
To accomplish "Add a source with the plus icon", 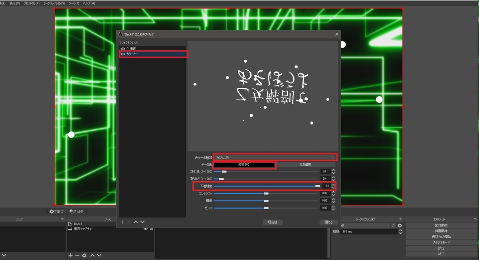I will tap(71, 255).
